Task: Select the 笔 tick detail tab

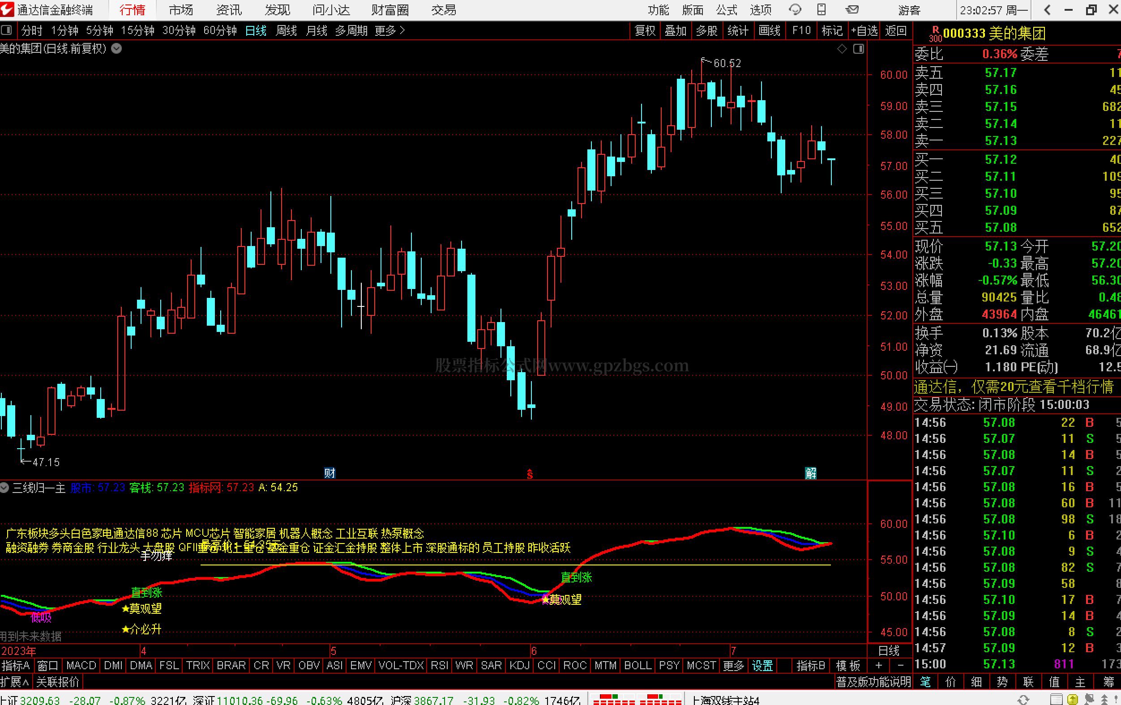Action: click(x=925, y=682)
